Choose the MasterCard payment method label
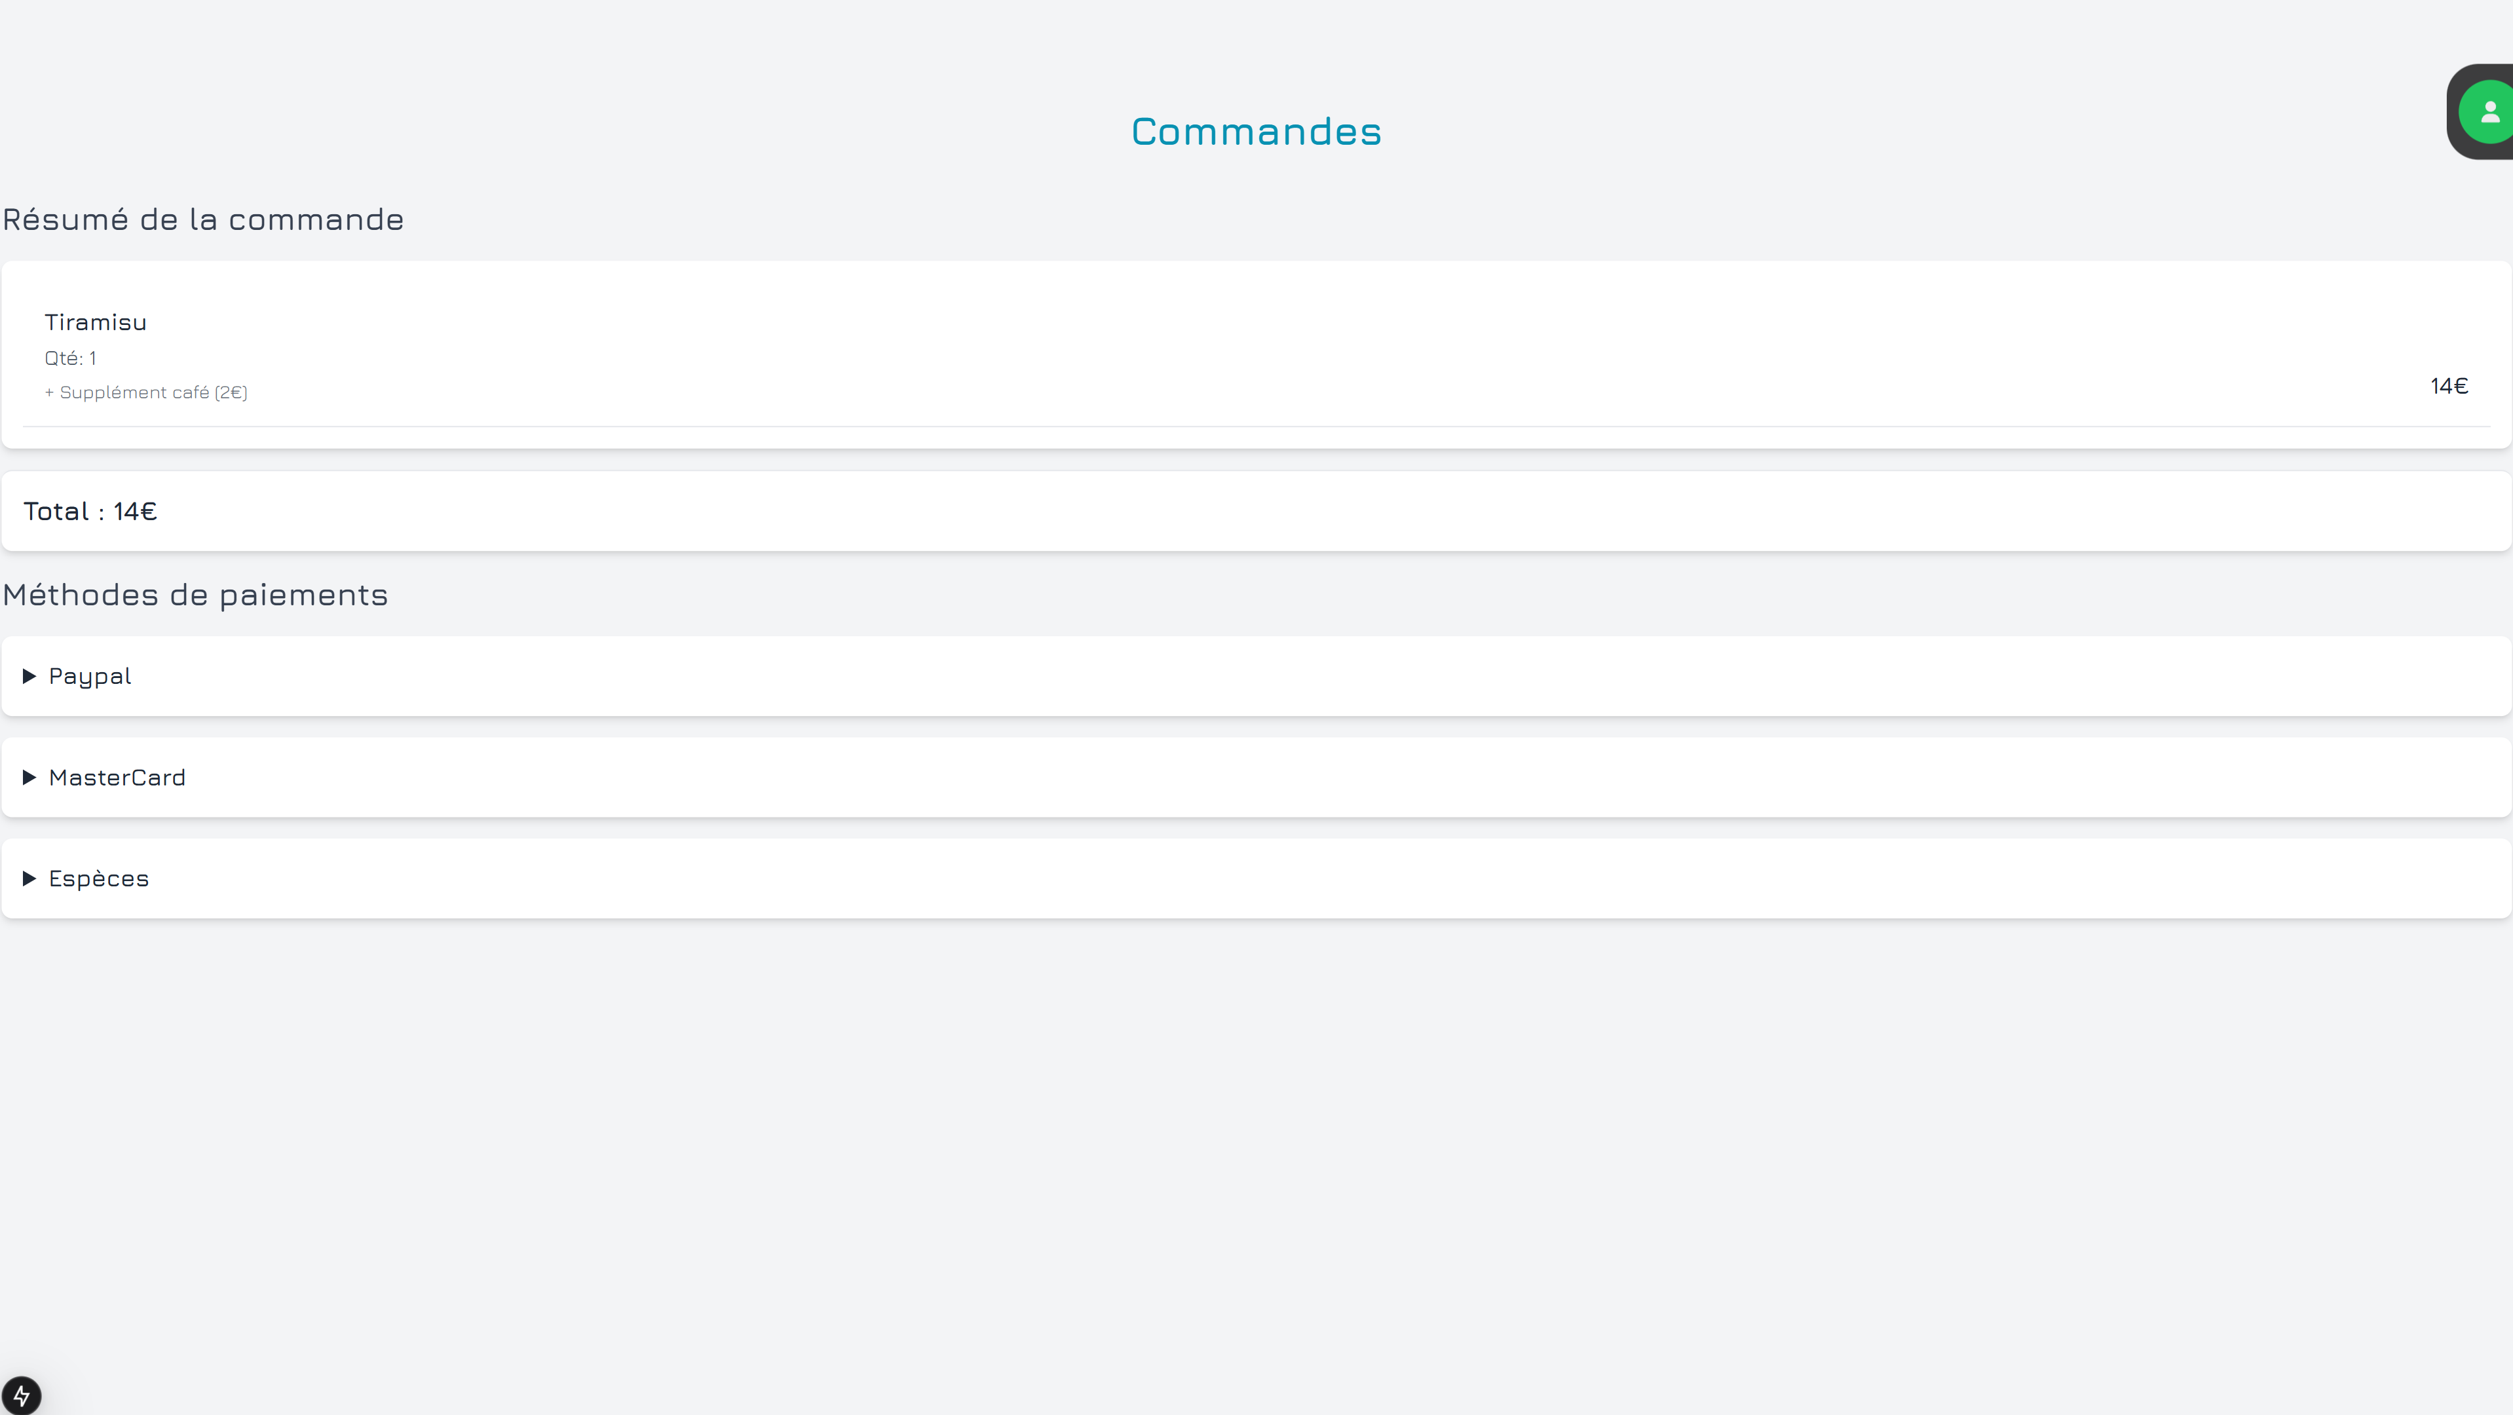2513x1415 pixels. click(117, 777)
